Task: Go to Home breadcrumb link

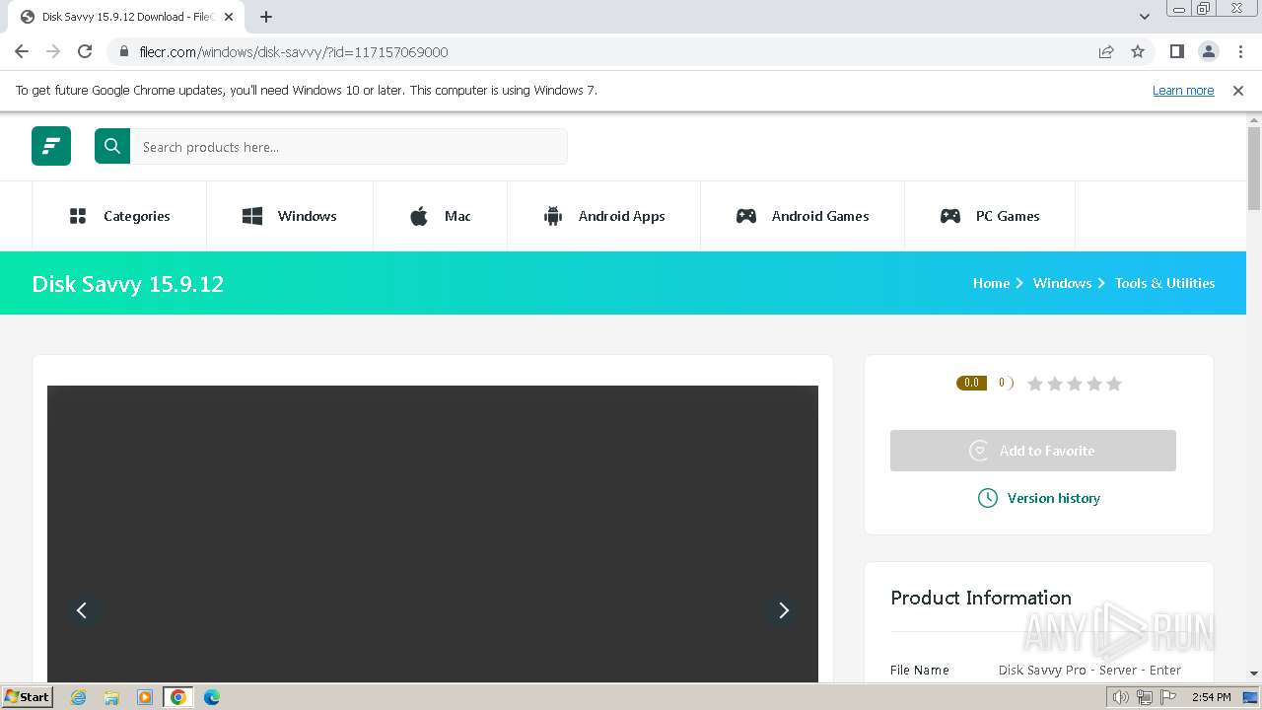Action: [991, 283]
